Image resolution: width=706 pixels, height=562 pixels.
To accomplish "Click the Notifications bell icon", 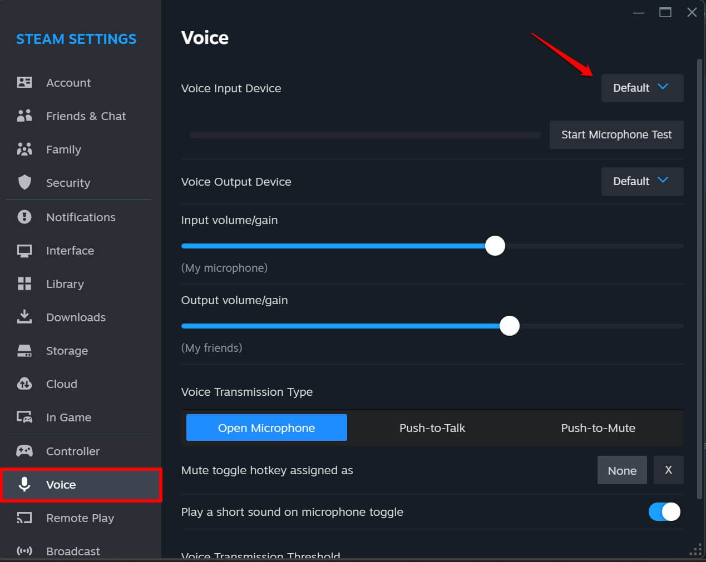I will tap(24, 217).
